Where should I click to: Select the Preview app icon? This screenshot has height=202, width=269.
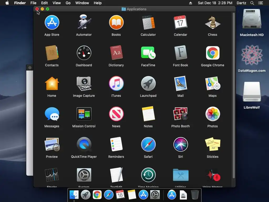(x=52, y=144)
